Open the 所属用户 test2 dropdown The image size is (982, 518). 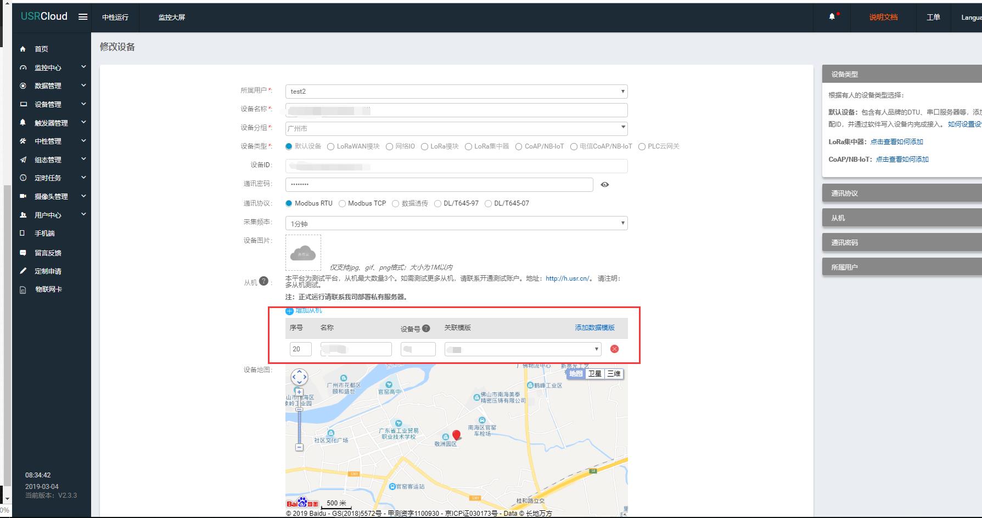click(x=456, y=92)
